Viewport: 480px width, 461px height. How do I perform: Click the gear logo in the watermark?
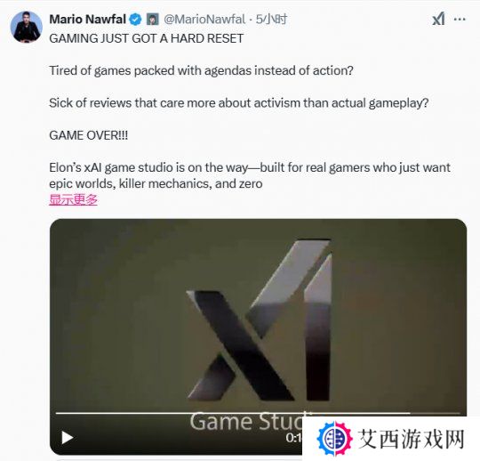[x=334, y=439]
